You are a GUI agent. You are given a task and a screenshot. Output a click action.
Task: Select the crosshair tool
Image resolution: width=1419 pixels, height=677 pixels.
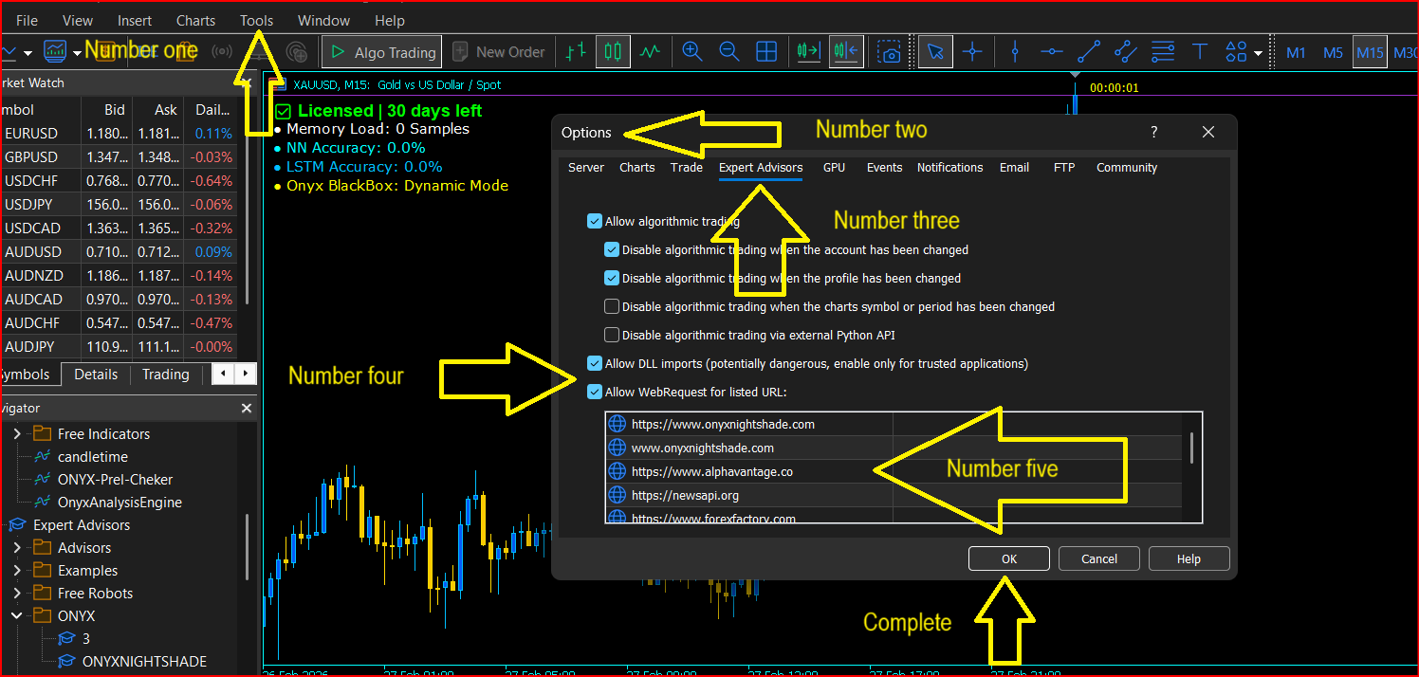[x=972, y=52]
